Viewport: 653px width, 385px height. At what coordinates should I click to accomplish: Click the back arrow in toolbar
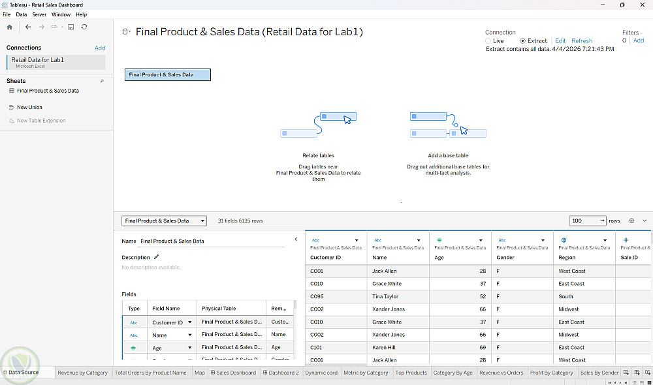pos(28,27)
